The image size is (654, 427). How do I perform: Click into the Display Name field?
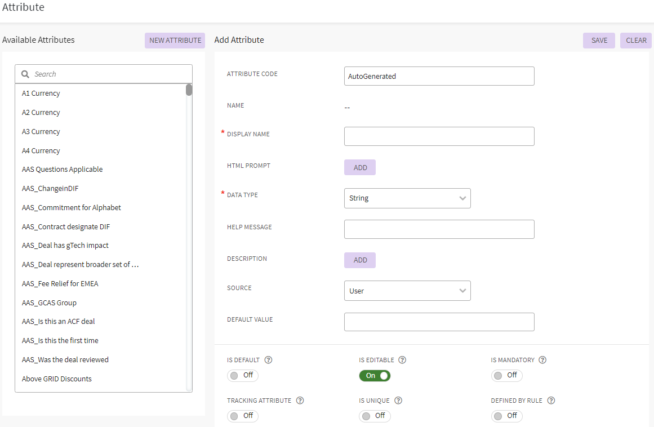[439, 136]
